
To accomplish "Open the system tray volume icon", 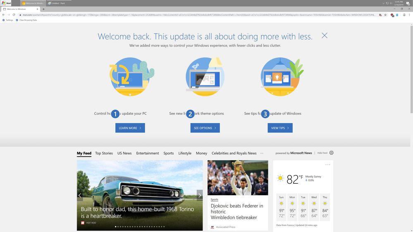I will point(391,3).
